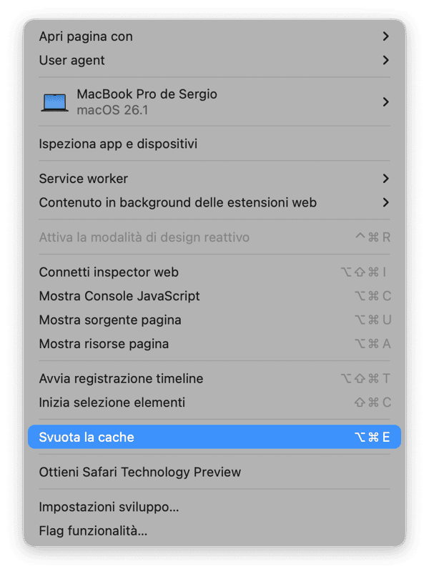Expand Contenuto in background delle estensioni chevron
Viewport: 429px width, 574px height.
385,202
